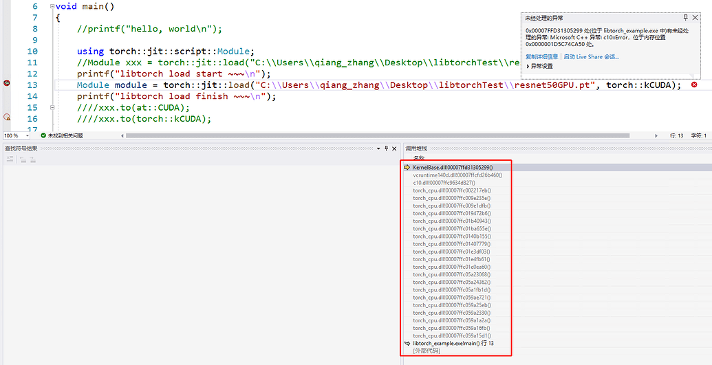Click the libtorch_example.exe!main() caller arrow icon

(x=407, y=343)
